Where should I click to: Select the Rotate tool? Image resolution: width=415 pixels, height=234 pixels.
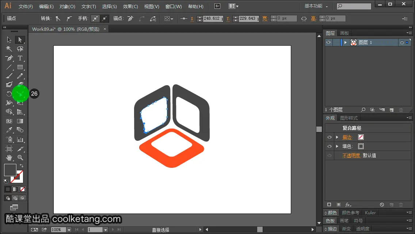(x=9, y=94)
